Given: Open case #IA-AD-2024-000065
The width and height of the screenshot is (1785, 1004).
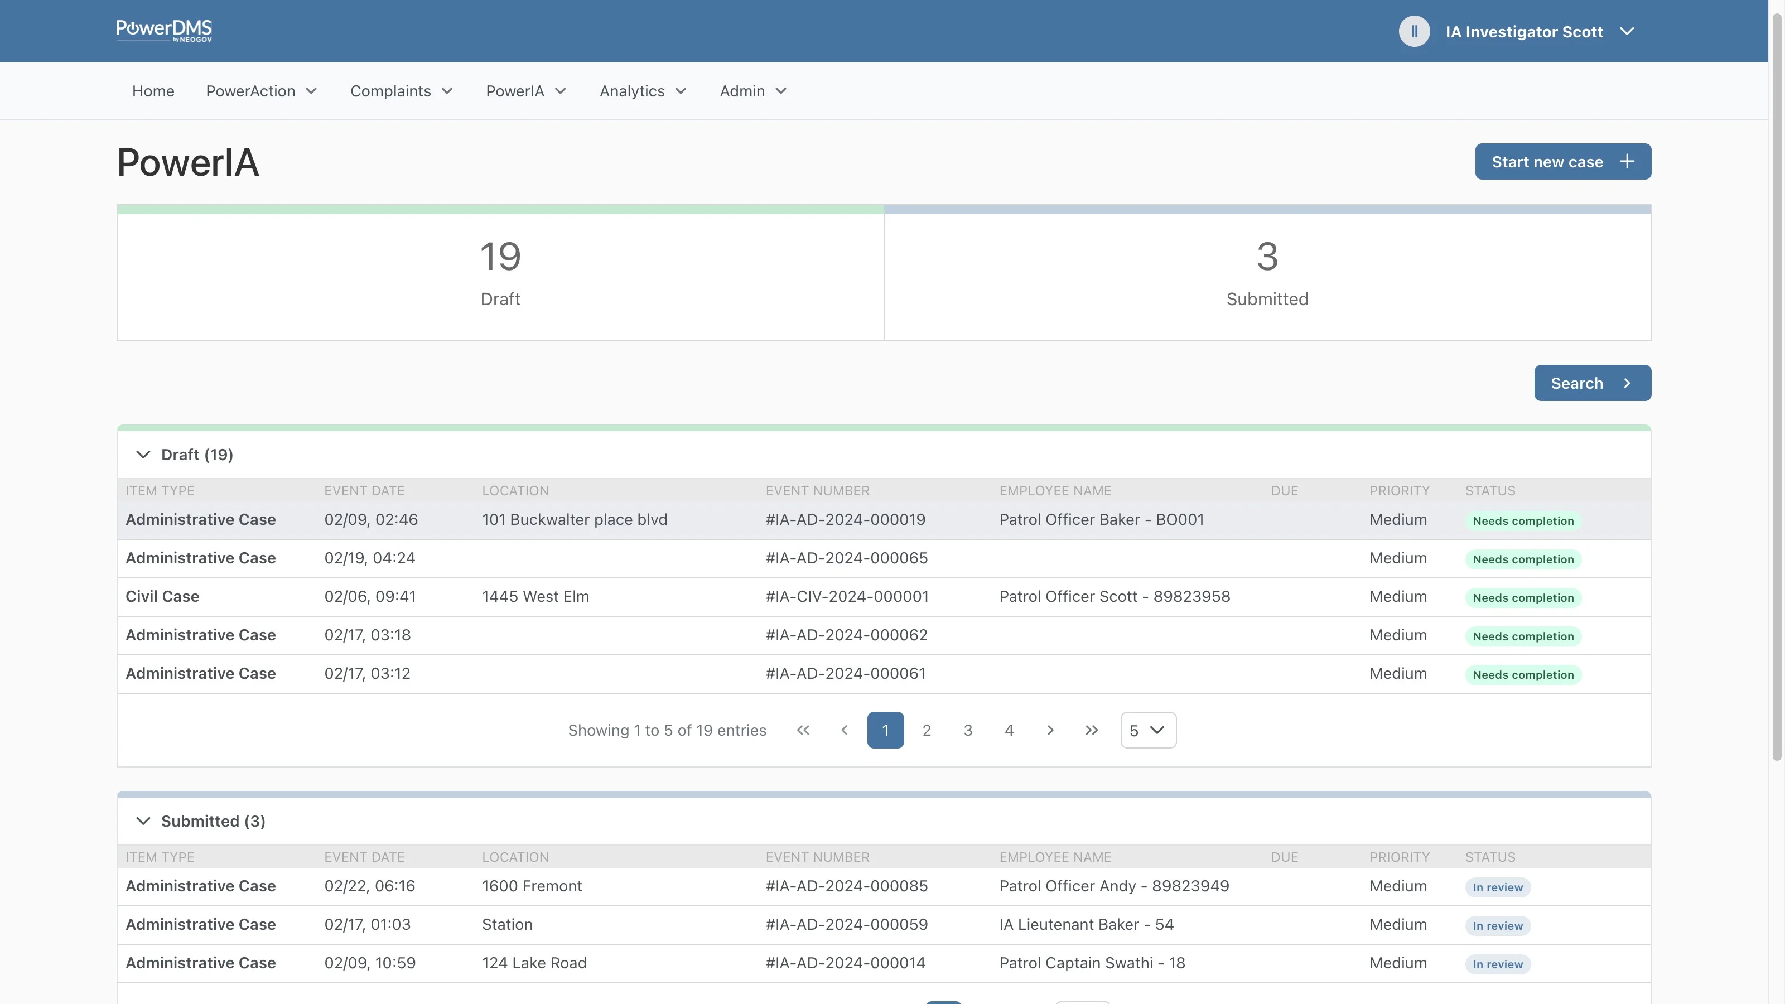Looking at the screenshot, I should point(884,558).
